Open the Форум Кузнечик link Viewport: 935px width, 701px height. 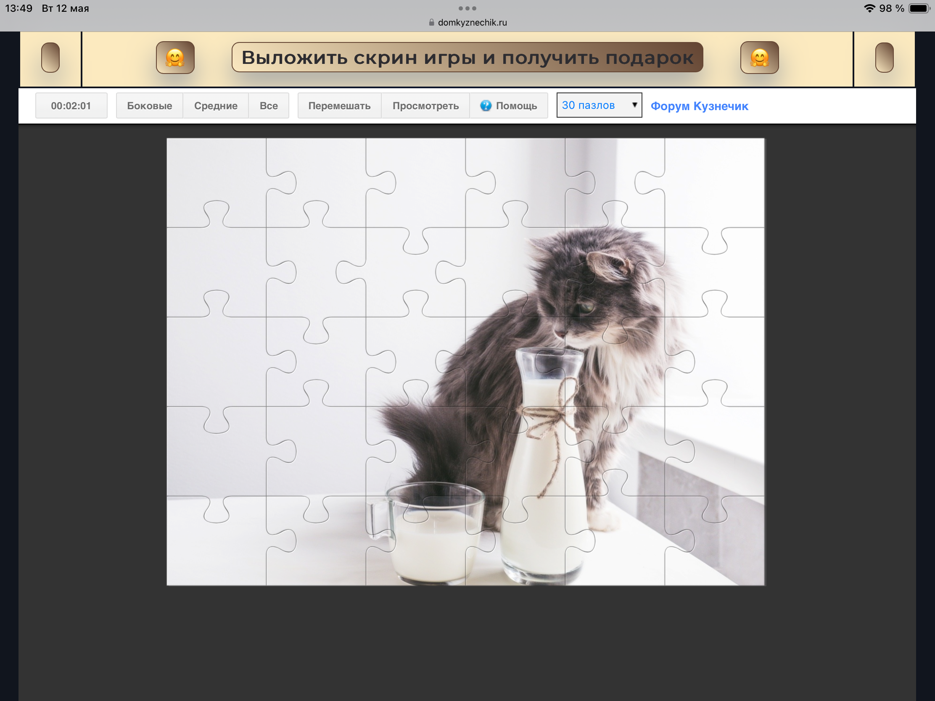coord(699,106)
